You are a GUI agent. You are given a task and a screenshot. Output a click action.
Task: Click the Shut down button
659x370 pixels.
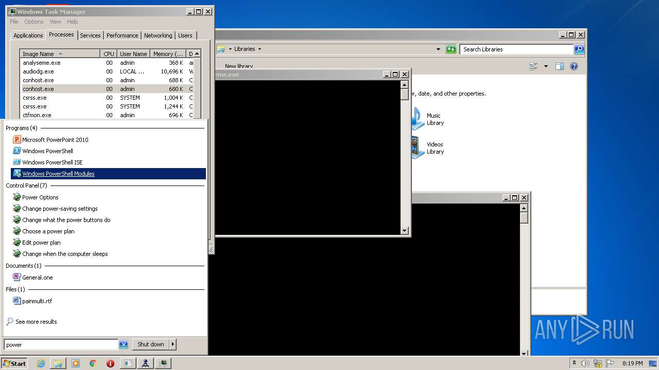150,344
